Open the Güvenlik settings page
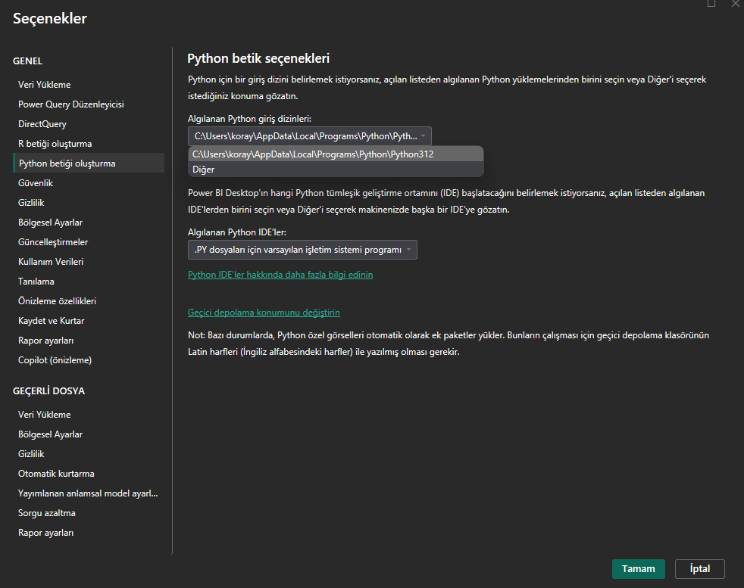The image size is (744, 588). click(36, 183)
